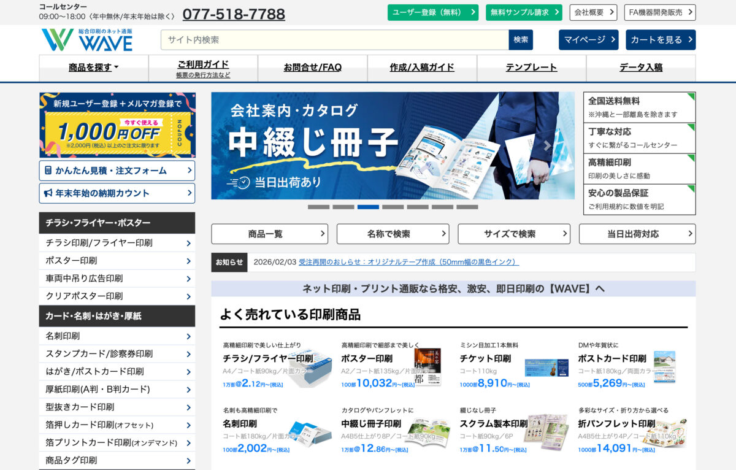Open the テンプレート navigation tab
Viewport: 736px width, 470px height.
click(531, 67)
